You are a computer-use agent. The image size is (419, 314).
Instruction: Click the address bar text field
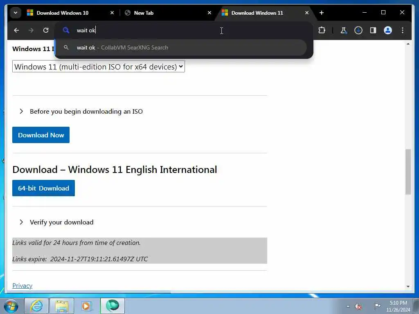click(x=185, y=30)
